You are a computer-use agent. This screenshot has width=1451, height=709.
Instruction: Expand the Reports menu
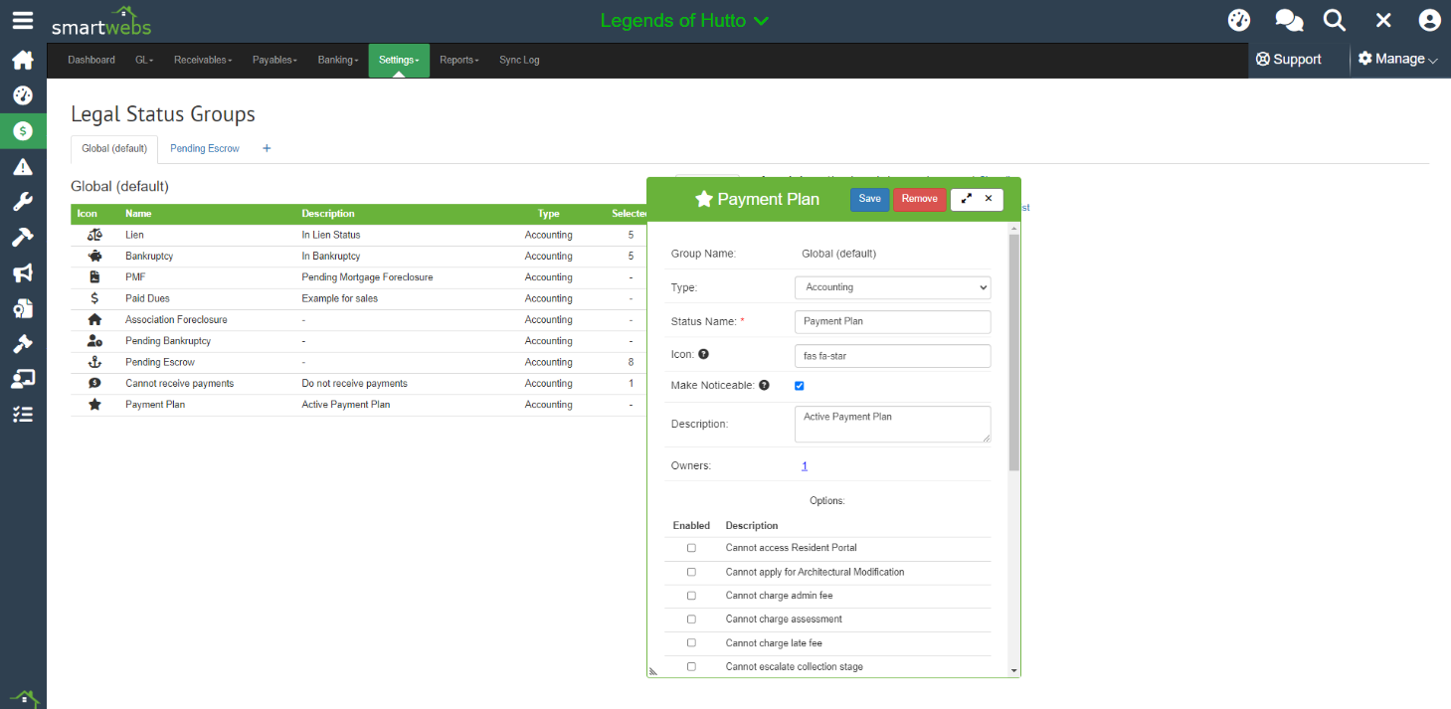coord(459,60)
